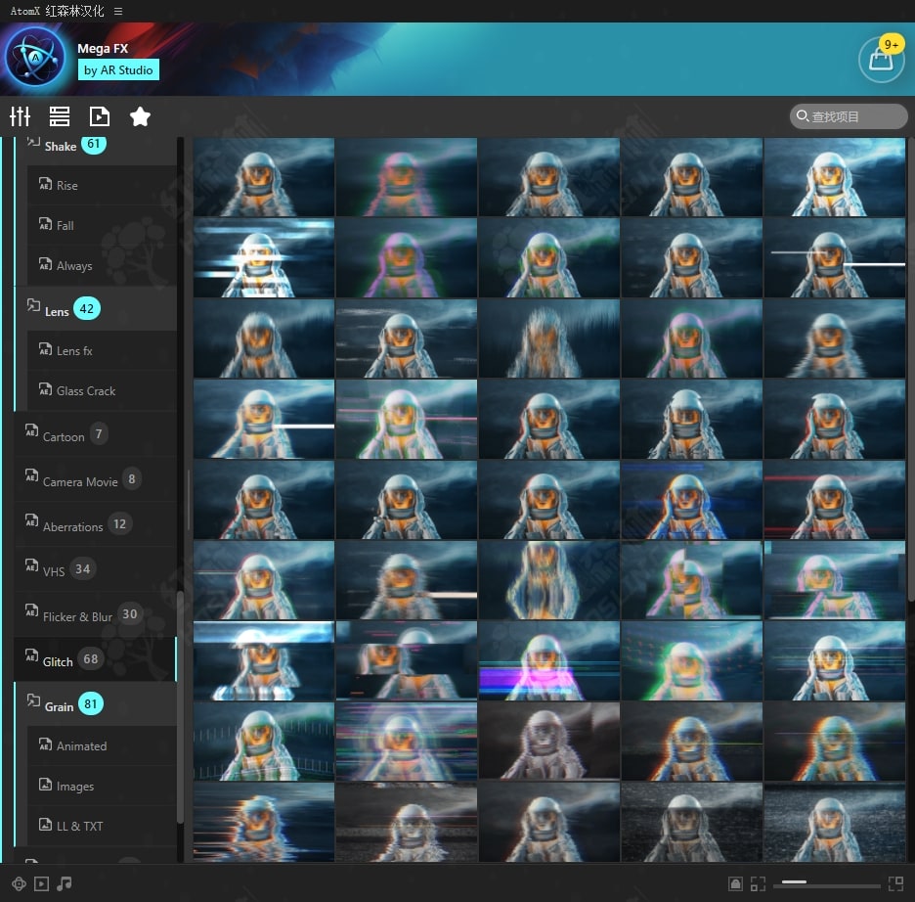
Task: Click the by AR Studio label
Action: pos(118,70)
